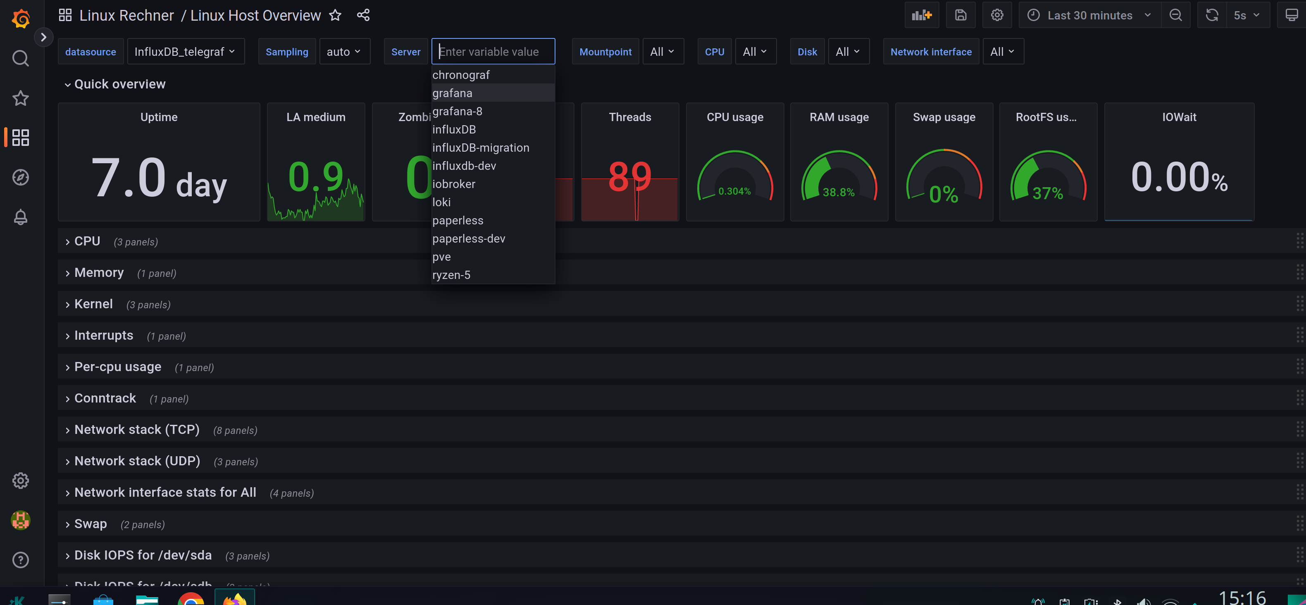Open the Explore compass in sidebar
The image size is (1306, 605).
[x=20, y=178]
